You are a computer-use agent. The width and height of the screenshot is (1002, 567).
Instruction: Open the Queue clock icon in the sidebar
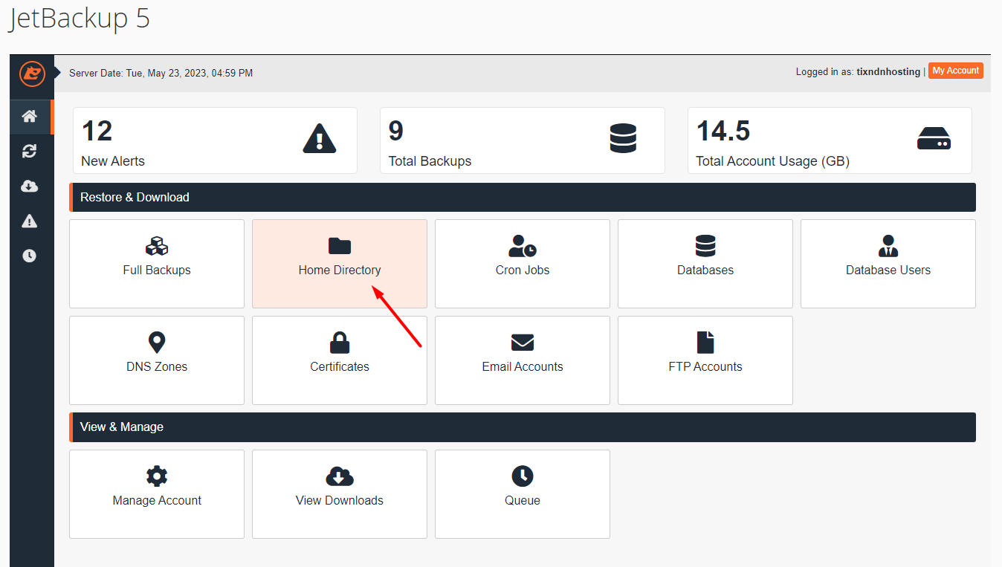tap(30, 256)
